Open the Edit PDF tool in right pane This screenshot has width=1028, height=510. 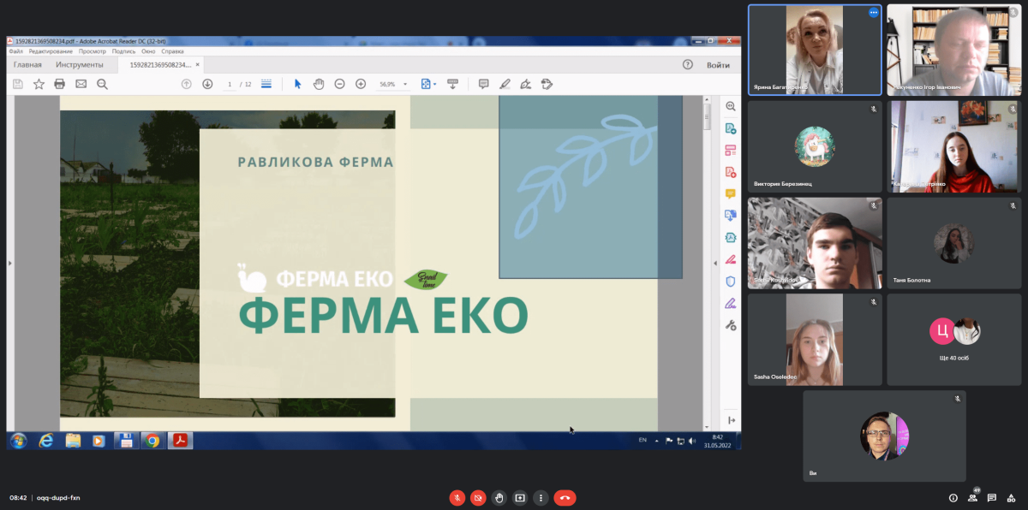pyautogui.click(x=731, y=151)
